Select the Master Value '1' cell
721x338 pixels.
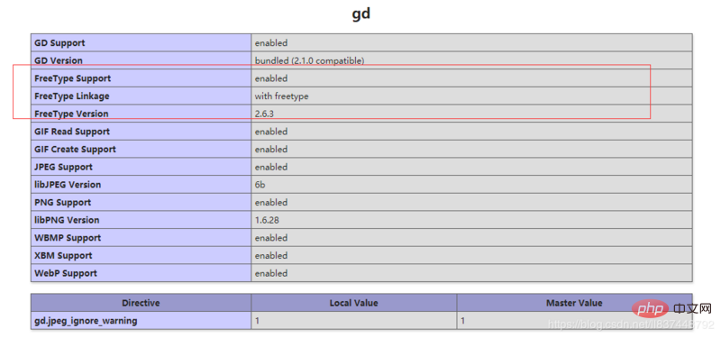click(574, 321)
